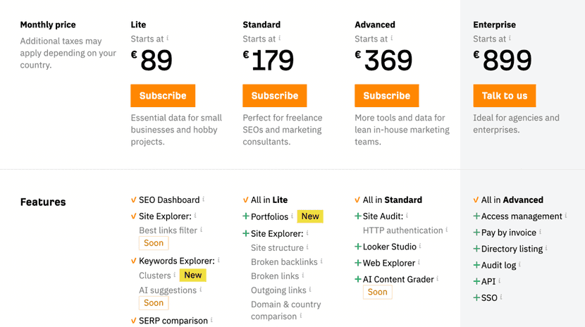This screenshot has width=585, height=327.
Task: Click info icon next to SEO Dashboard
Action: click(x=205, y=199)
